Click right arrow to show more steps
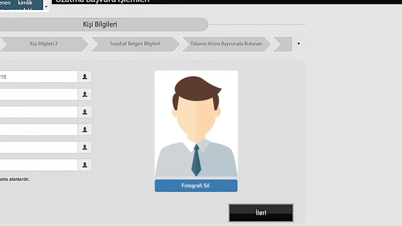Viewport: 402px width, 226px height. 299,44
